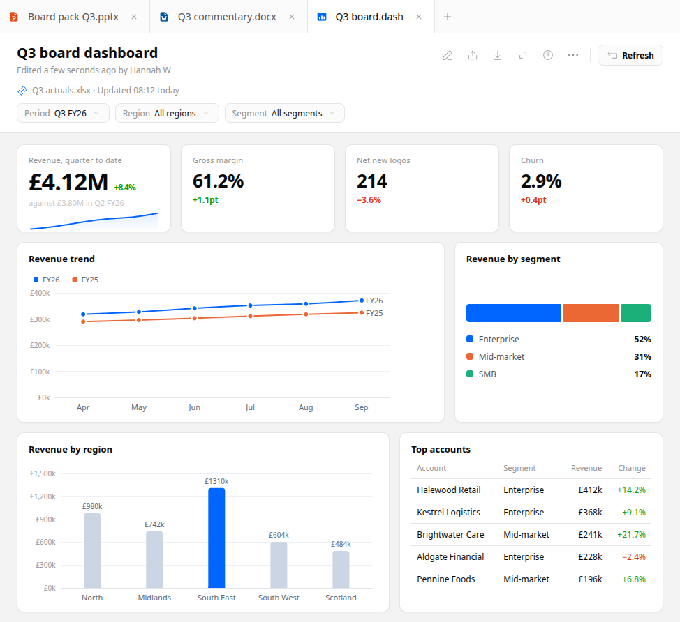Open the Brightwater Care account row
The image size is (680, 622).
click(x=531, y=535)
